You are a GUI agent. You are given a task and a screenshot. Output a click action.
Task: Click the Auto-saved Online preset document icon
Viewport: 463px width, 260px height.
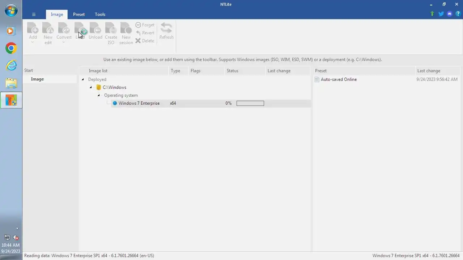click(317, 79)
